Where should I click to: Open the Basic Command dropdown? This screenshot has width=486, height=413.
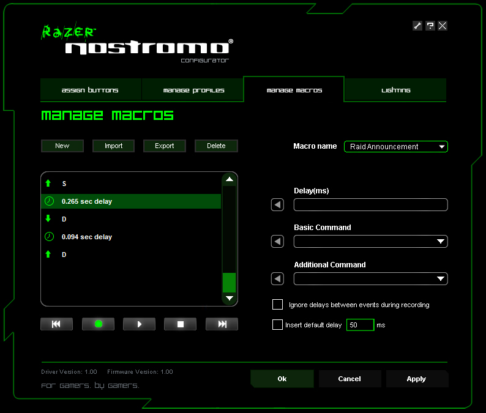pos(371,242)
